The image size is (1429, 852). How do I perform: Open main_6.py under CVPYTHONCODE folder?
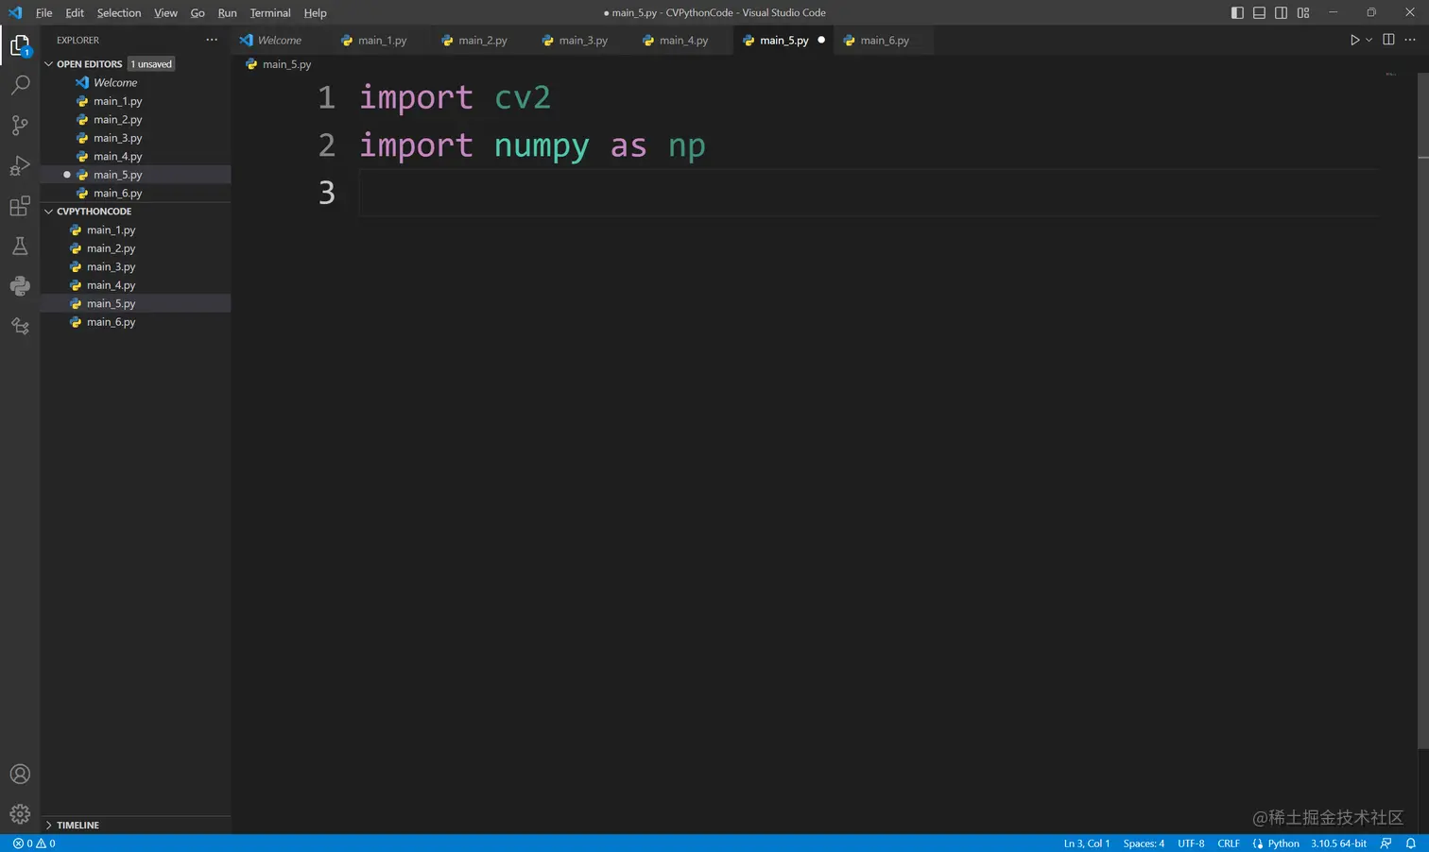135,322
